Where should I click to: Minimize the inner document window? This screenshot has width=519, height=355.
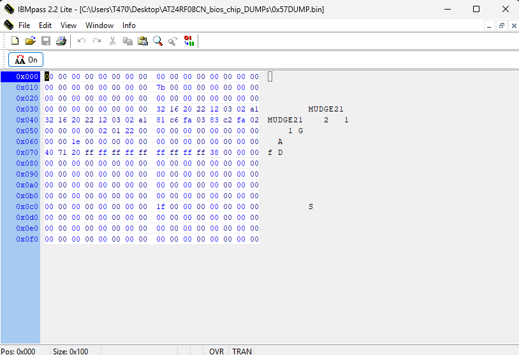(x=489, y=25)
